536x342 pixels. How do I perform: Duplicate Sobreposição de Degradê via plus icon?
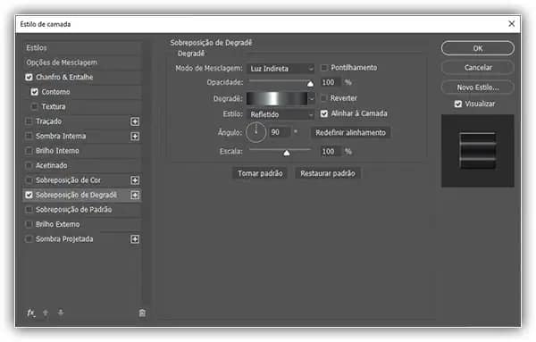(135, 195)
